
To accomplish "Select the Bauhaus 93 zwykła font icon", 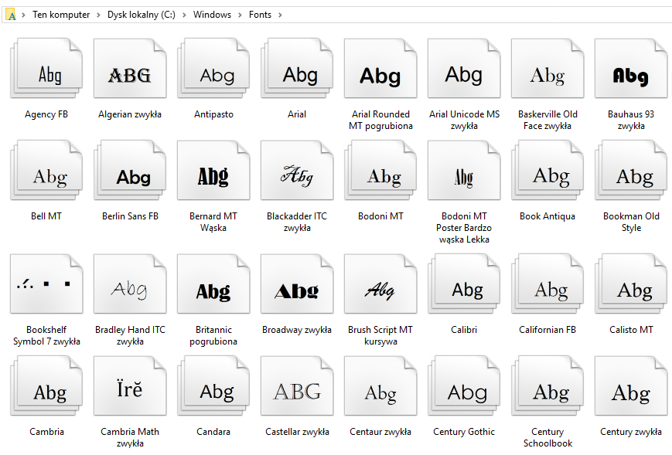I will coord(631,69).
